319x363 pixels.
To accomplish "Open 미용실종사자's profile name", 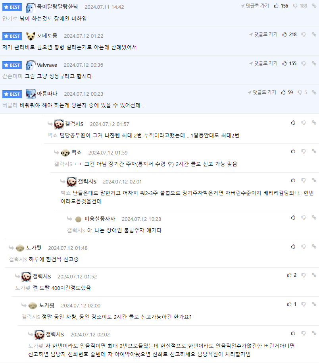I will 100,219.
